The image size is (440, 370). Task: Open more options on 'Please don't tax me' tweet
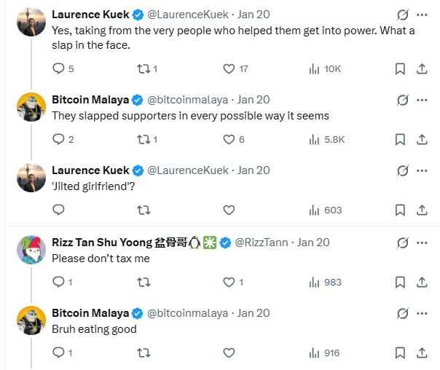422,242
